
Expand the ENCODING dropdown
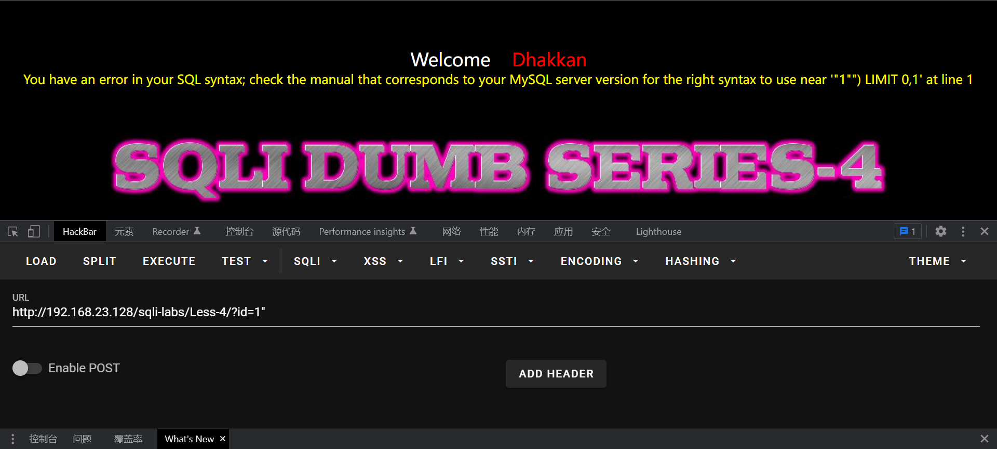pos(599,261)
